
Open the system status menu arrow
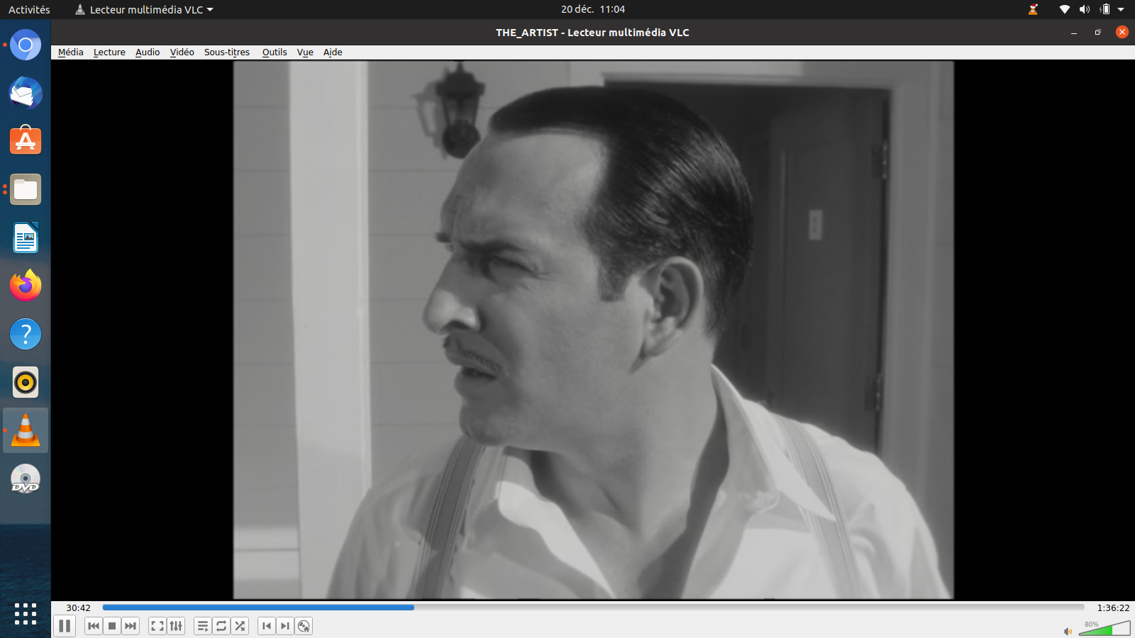pyautogui.click(x=1121, y=10)
